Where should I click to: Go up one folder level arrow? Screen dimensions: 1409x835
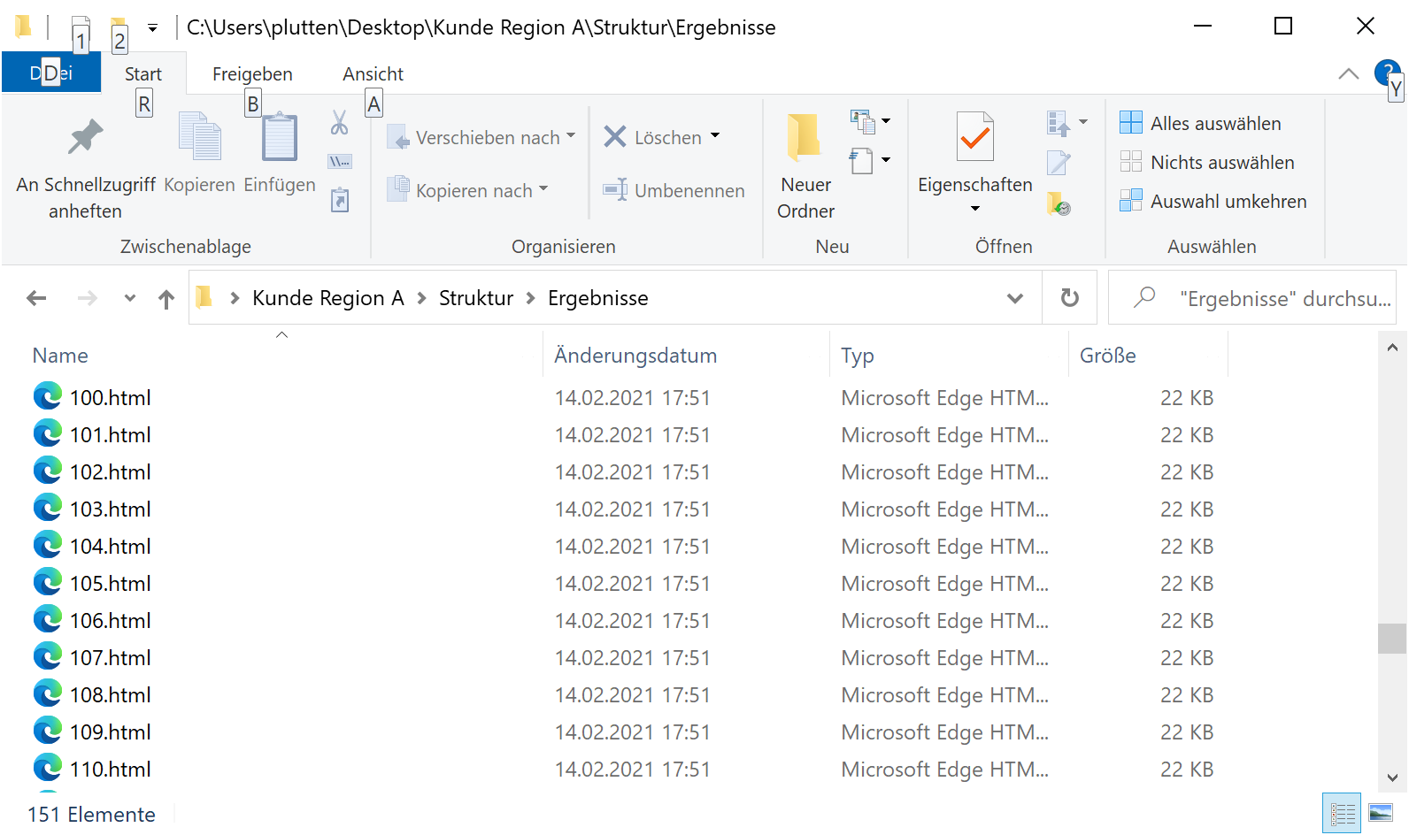click(x=166, y=299)
